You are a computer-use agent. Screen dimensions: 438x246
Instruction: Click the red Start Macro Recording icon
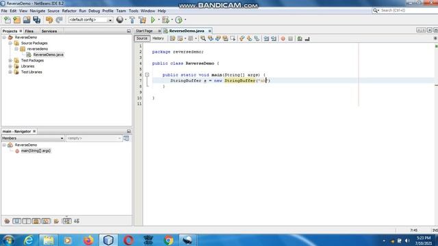(283, 39)
